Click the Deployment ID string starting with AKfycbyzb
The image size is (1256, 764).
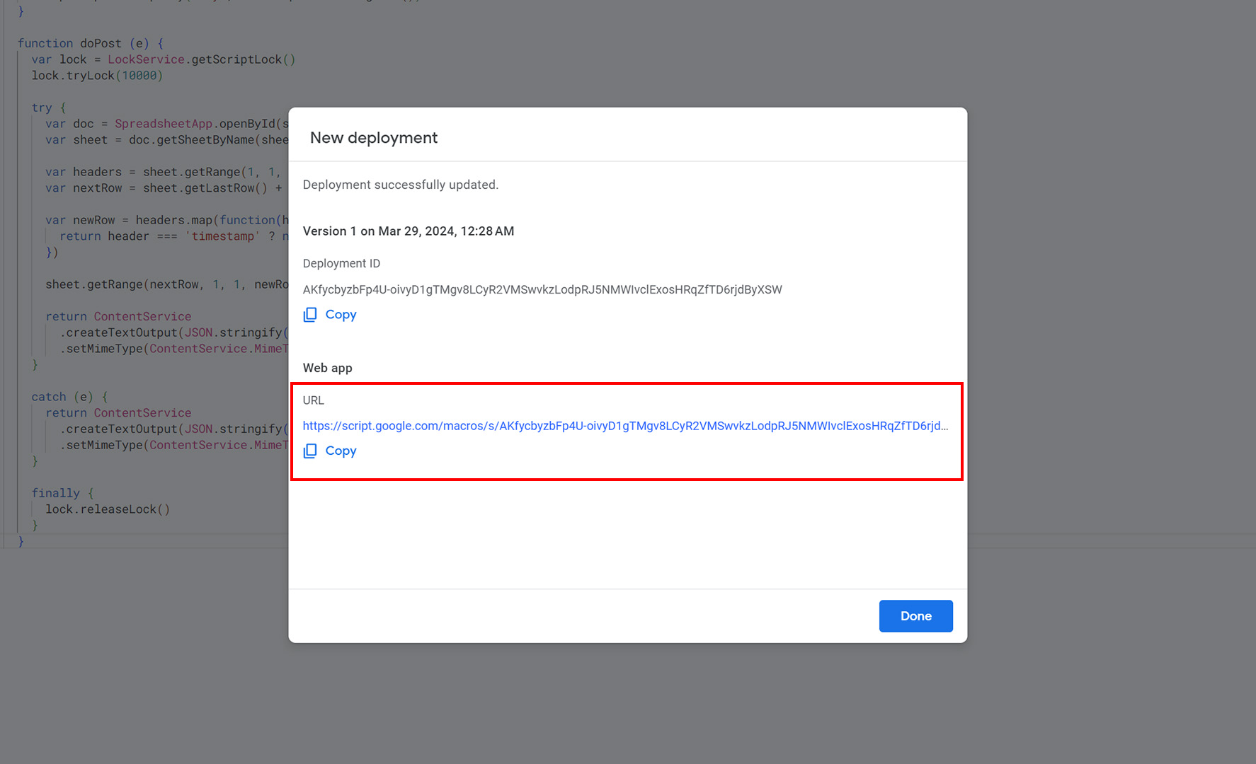tap(542, 289)
